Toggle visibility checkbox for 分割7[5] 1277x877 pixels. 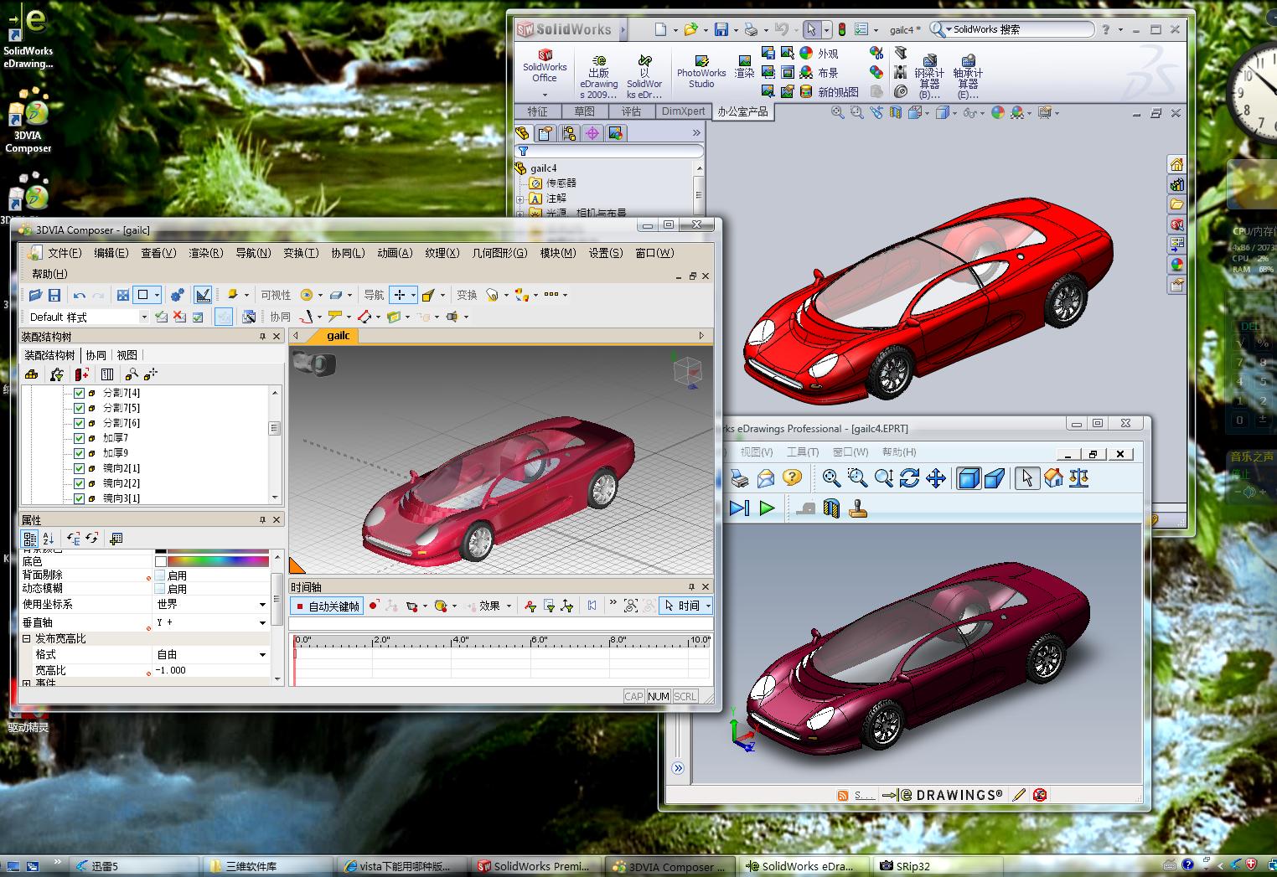(80, 408)
